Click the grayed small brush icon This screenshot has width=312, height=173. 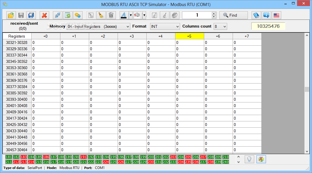[x=164, y=15]
